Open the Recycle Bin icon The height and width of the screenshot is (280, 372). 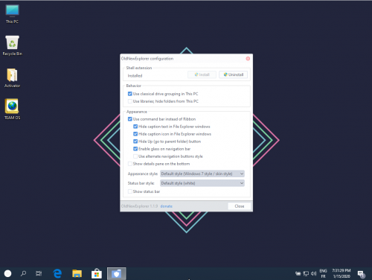[x=12, y=45]
